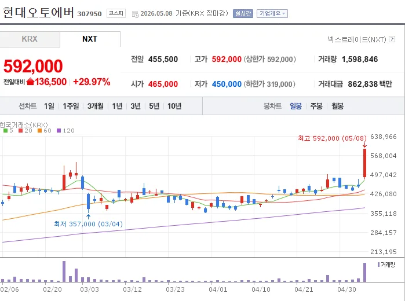The height and width of the screenshot is (301, 405).
Task: Select the NXT tab
Action: 90,39
